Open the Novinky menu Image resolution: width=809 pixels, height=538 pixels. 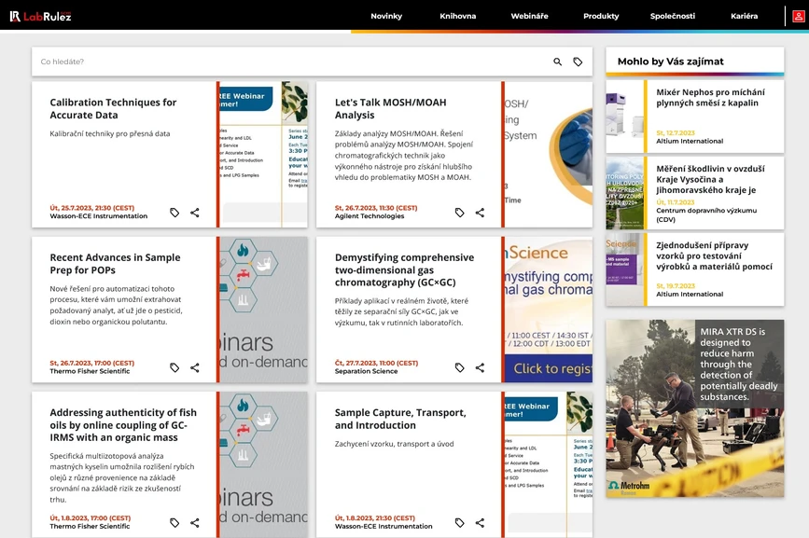click(x=386, y=16)
